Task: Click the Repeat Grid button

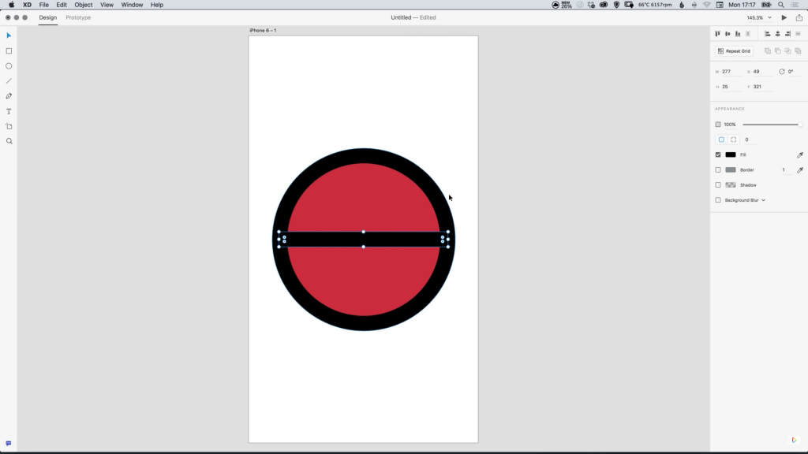Action: click(x=735, y=51)
